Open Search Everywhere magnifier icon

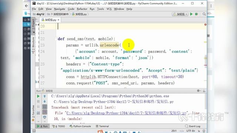[204, 14]
